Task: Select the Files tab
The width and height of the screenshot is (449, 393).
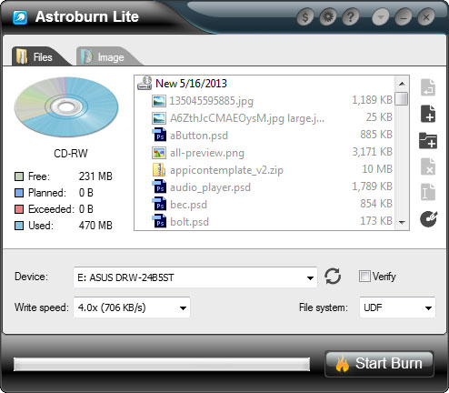Action: 39,56
